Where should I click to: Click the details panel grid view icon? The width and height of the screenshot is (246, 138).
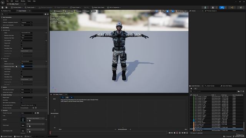[x=45, y=14]
